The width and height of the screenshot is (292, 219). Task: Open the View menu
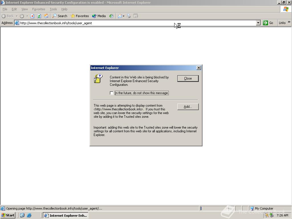click(25, 9)
